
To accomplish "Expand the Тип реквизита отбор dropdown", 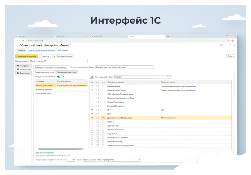I will [x=167, y=77].
